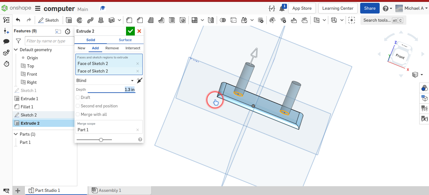Image resolution: width=429 pixels, height=195 pixels.
Task: Select the Fillet tool in the toolbar
Action: 129,20
